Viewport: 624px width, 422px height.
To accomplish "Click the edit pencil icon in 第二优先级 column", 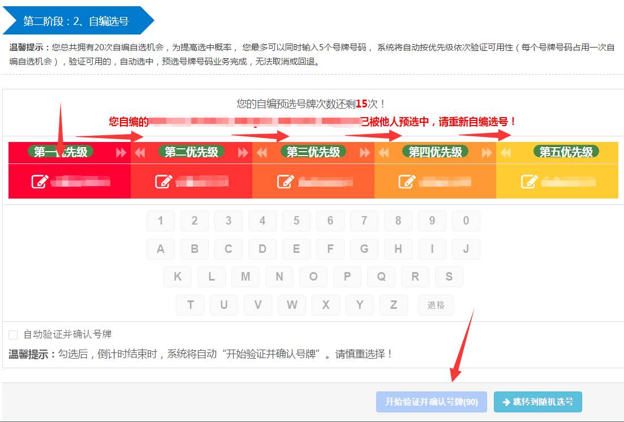I will click(x=165, y=182).
